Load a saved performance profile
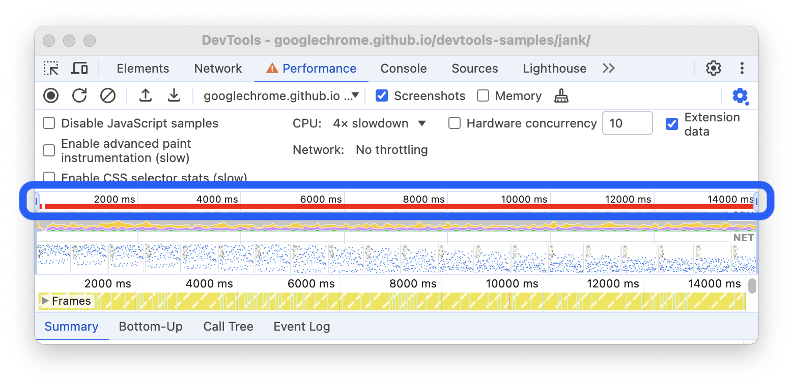The image size is (793, 387). pyautogui.click(x=145, y=95)
